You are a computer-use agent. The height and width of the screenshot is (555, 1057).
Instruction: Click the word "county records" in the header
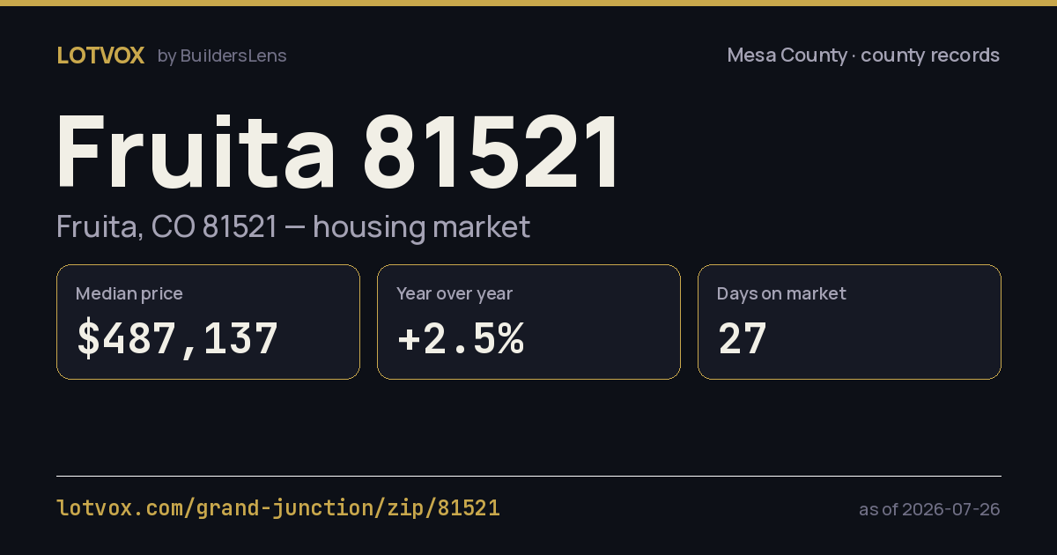point(930,55)
